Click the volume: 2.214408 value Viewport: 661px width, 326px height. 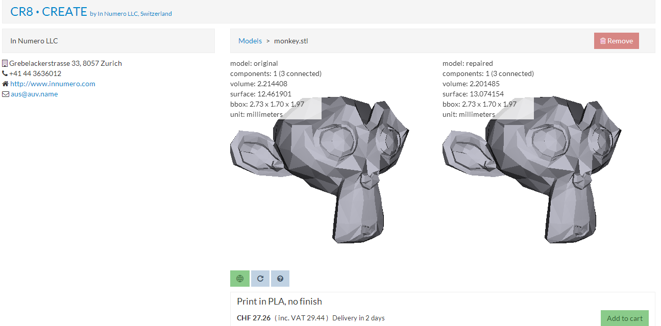(x=258, y=84)
